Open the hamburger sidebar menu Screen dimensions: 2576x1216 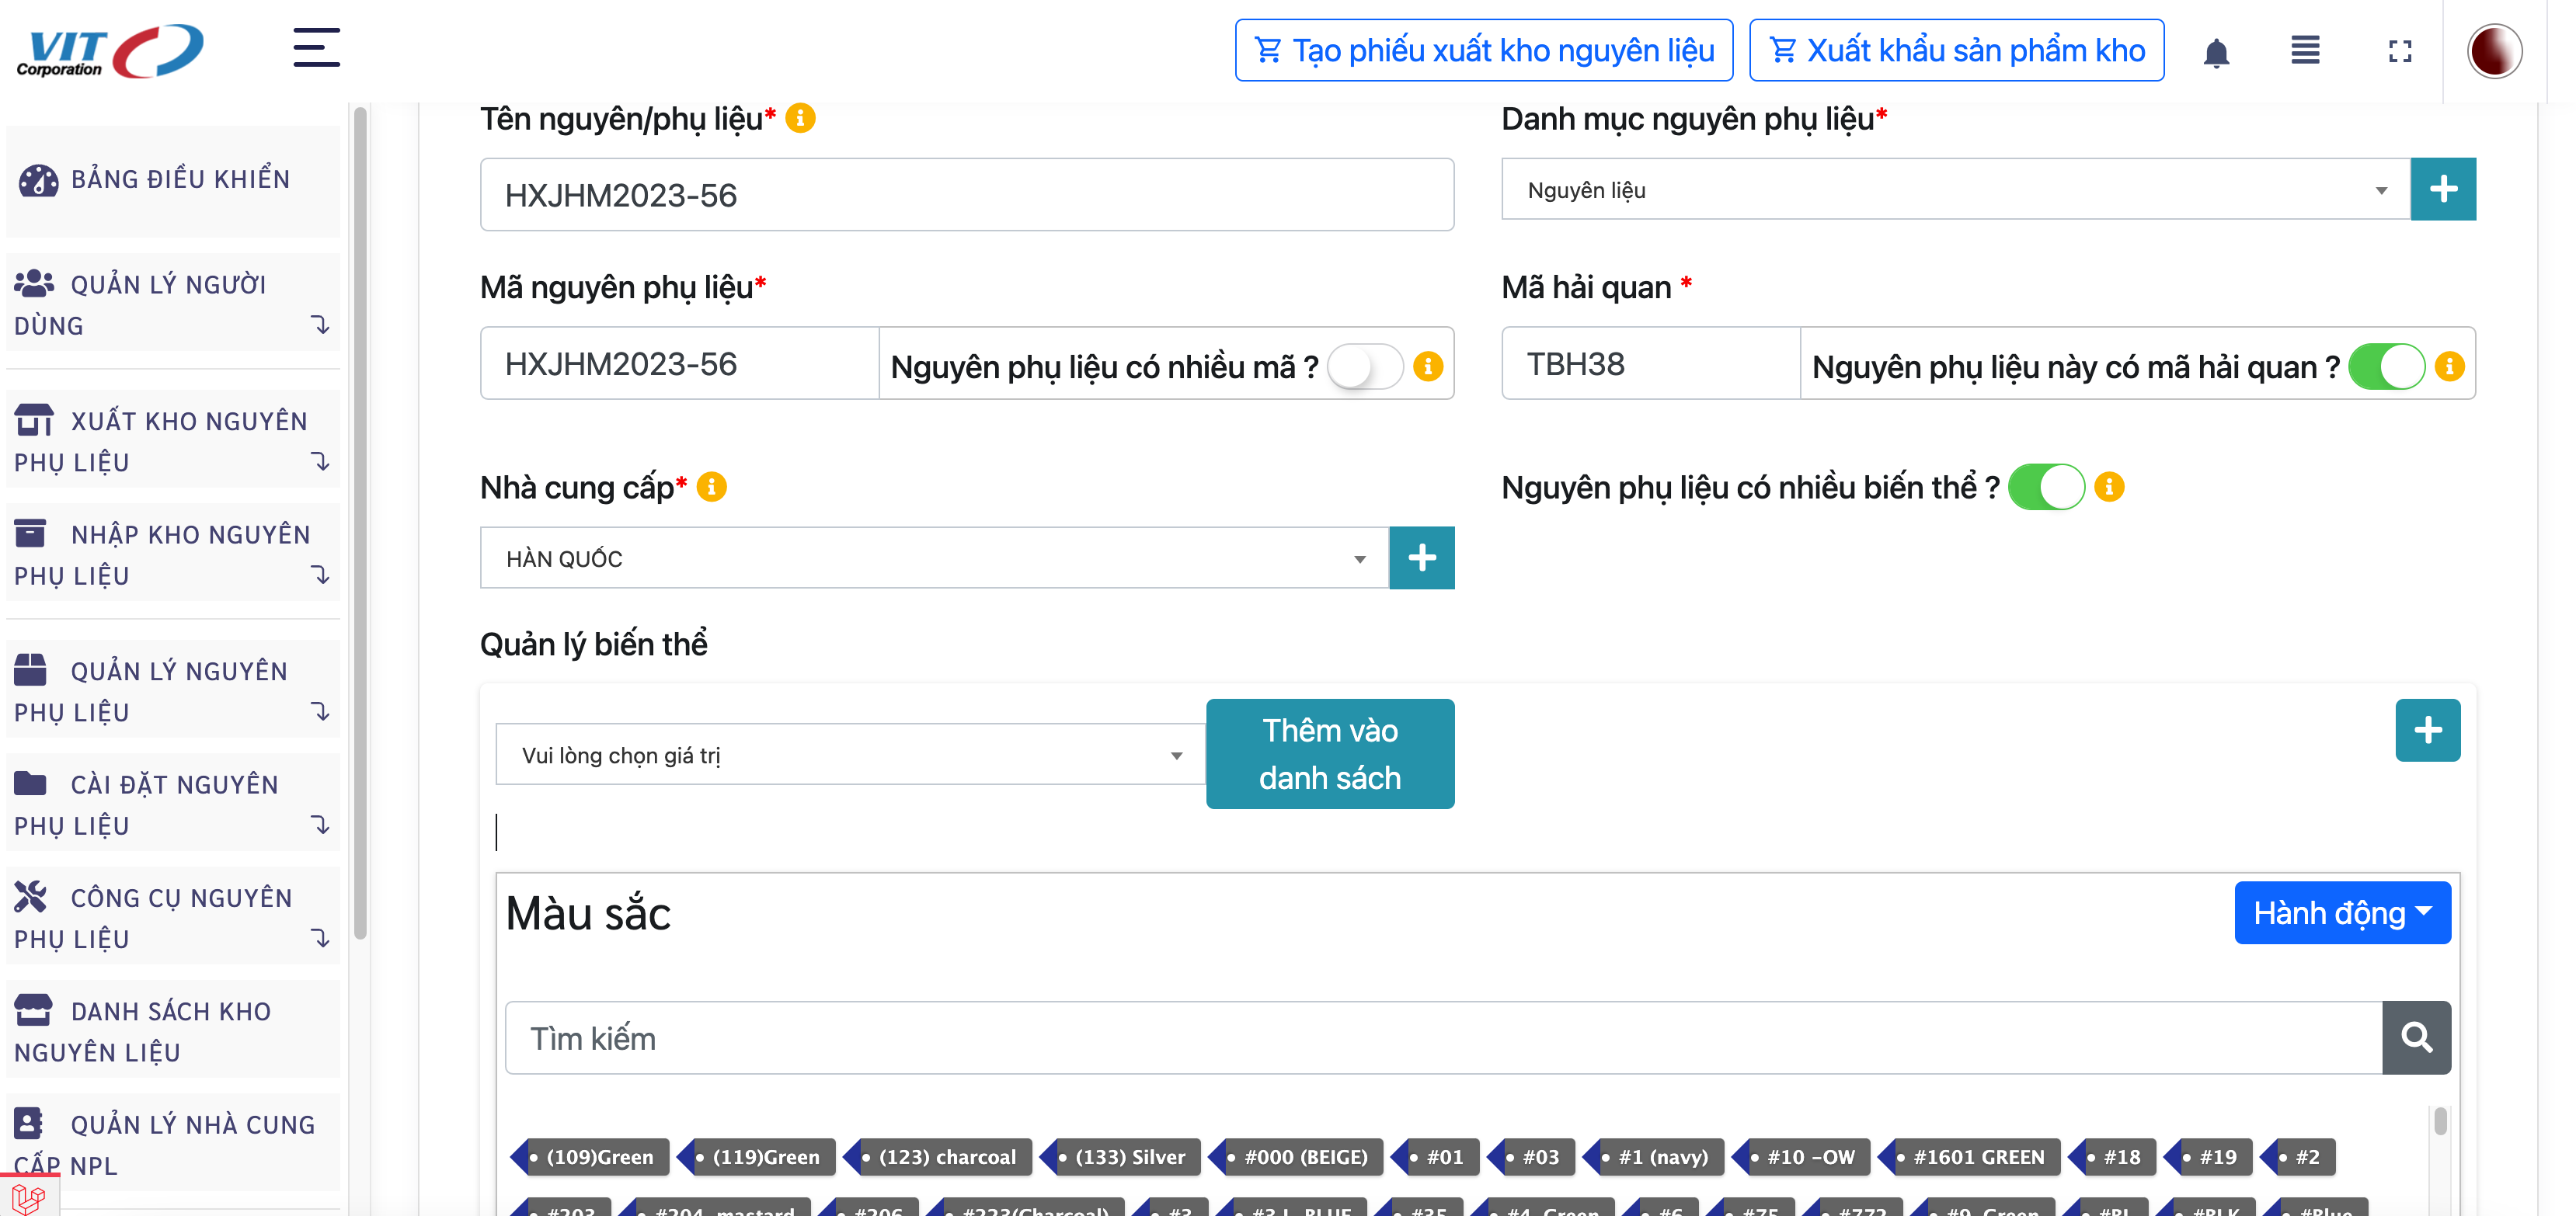(316, 48)
